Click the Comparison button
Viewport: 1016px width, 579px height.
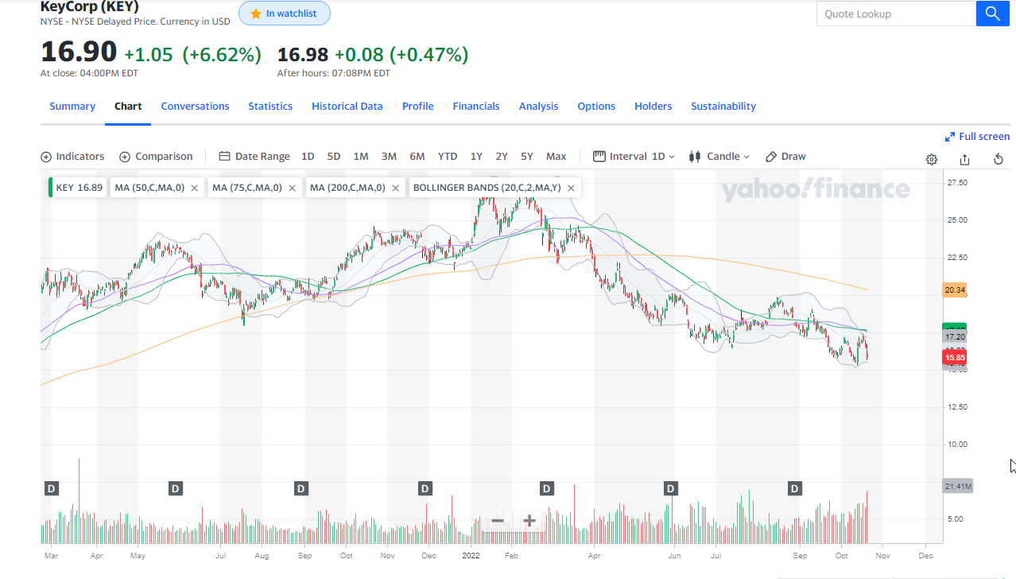click(156, 157)
